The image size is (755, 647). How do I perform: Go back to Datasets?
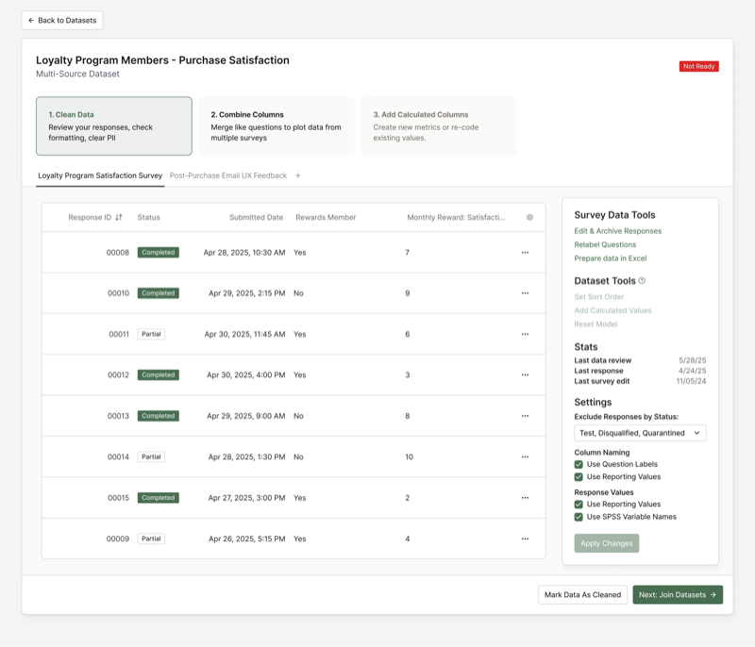coord(62,20)
